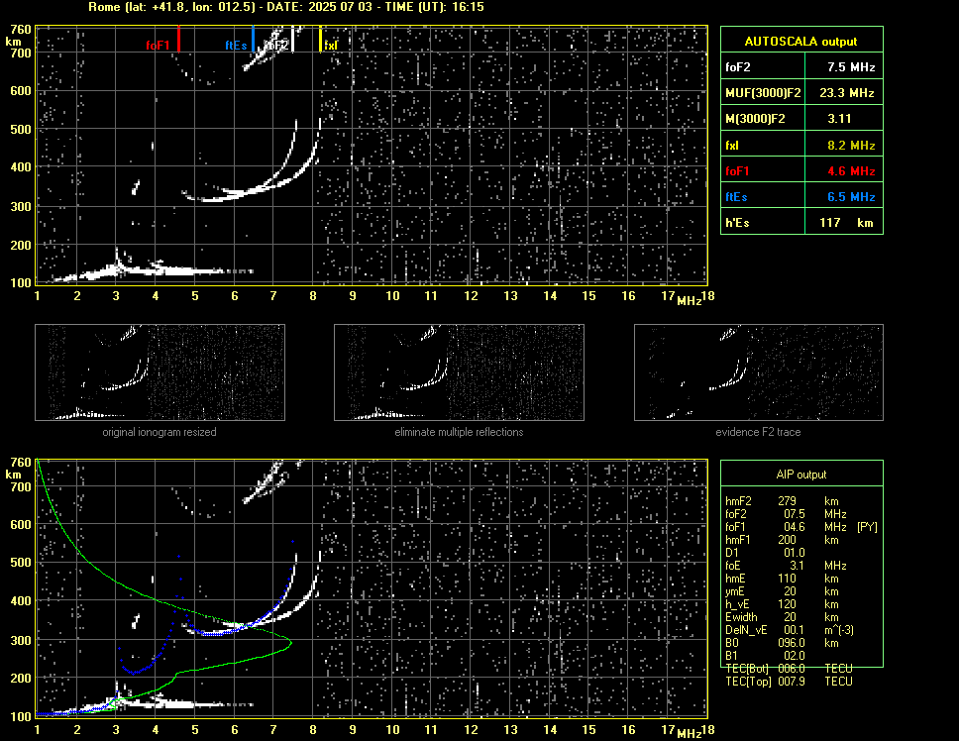The image size is (959, 741).
Task: Click the [PY] tag beside foF1
Action: 867,526
